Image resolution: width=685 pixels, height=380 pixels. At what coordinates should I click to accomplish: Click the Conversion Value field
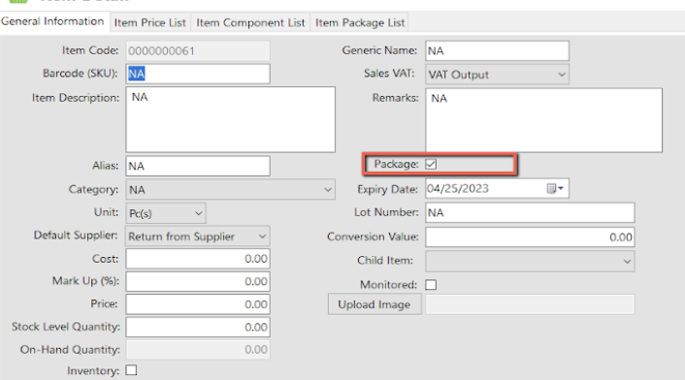(530, 237)
